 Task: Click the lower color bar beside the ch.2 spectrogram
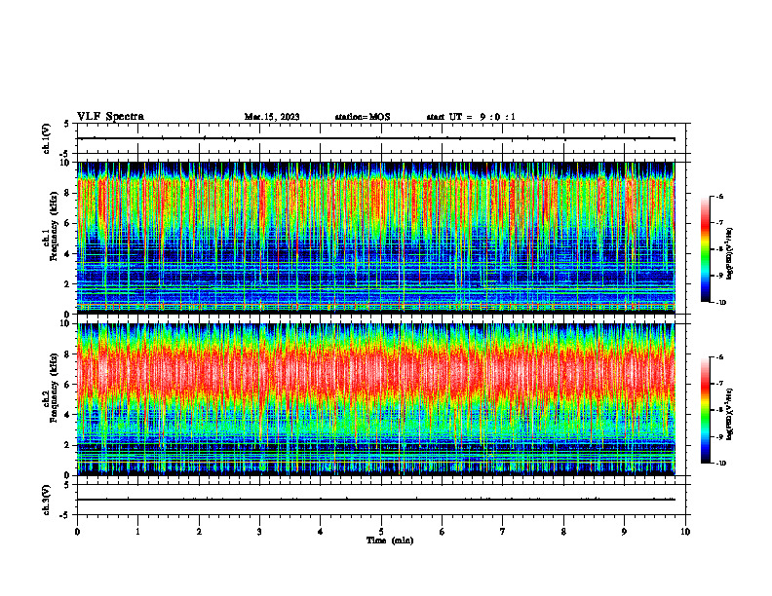[x=705, y=410]
